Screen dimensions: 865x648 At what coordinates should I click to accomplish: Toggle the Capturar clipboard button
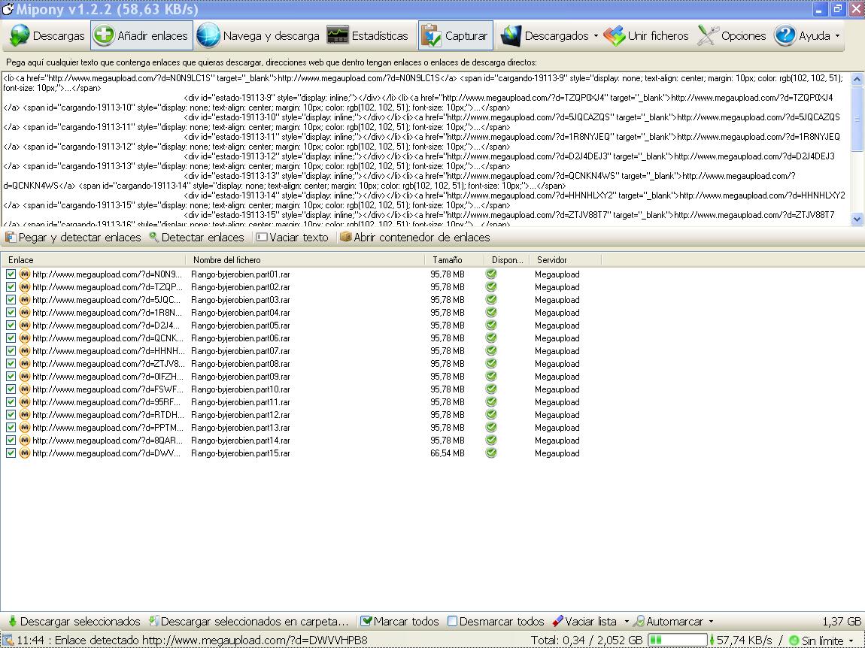(455, 36)
